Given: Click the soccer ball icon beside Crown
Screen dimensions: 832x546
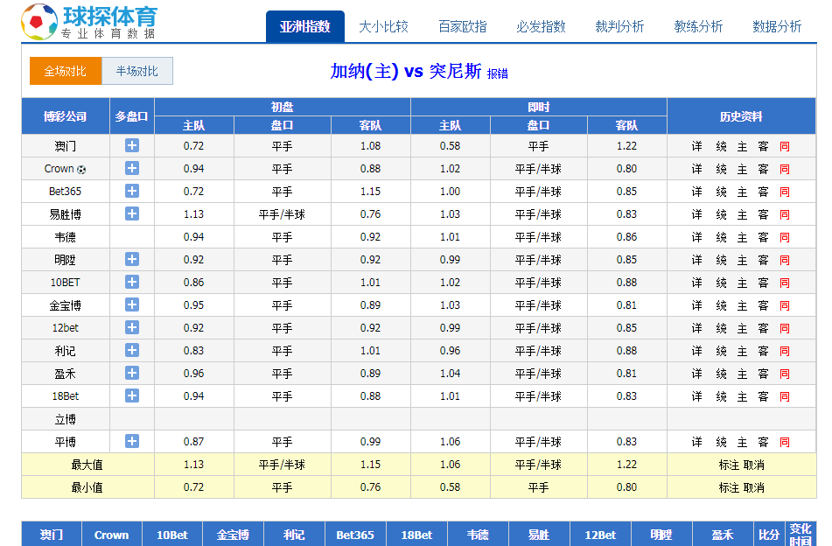Looking at the screenshot, I should [x=81, y=170].
